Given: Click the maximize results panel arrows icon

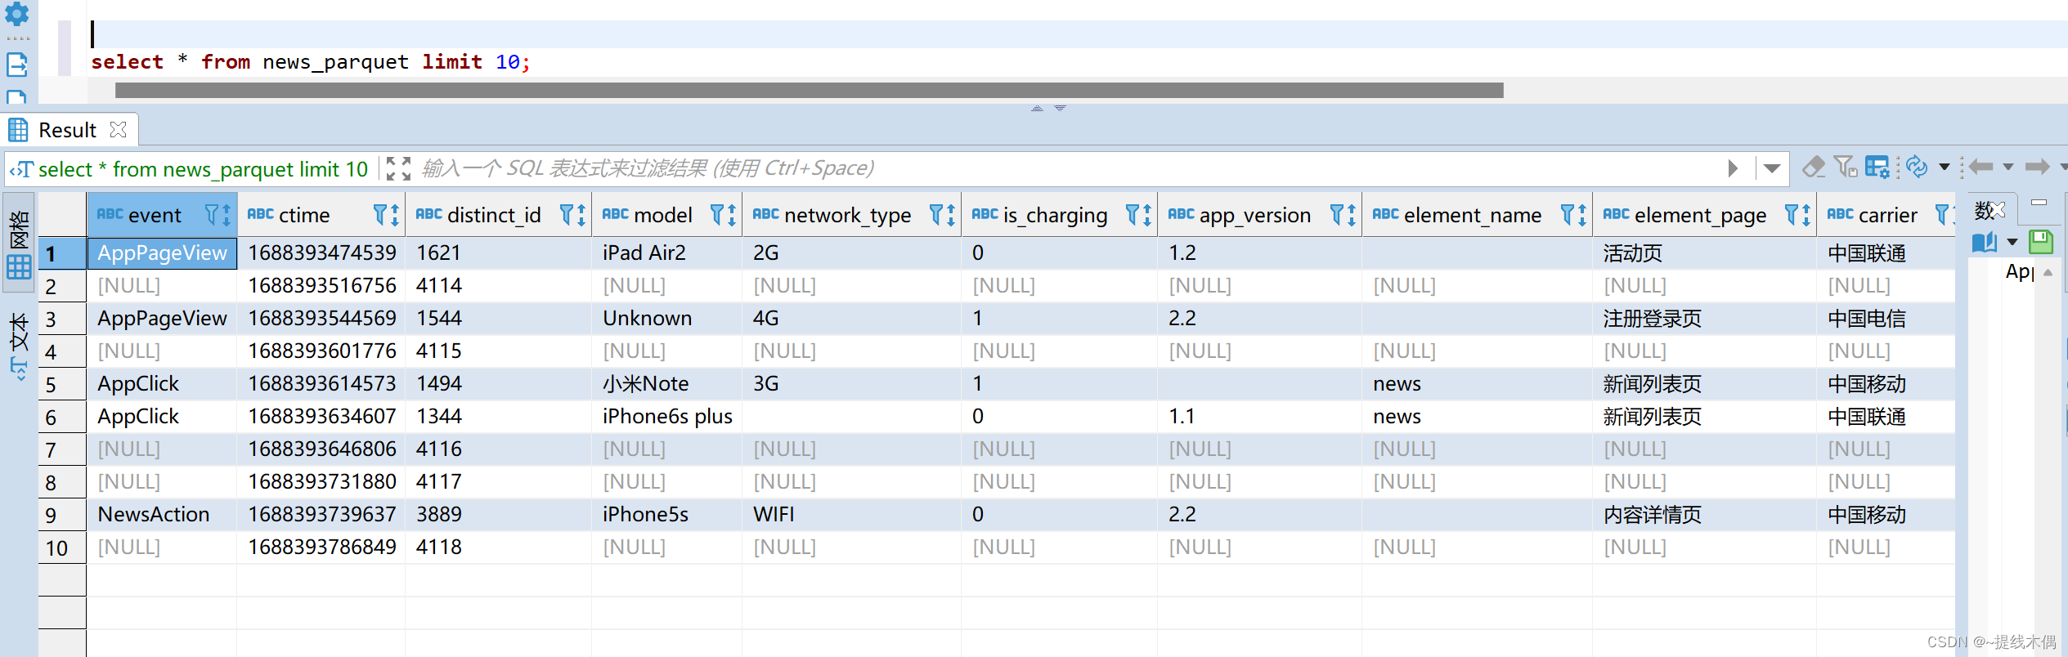Looking at the screenshot, I should coord(398,168).
